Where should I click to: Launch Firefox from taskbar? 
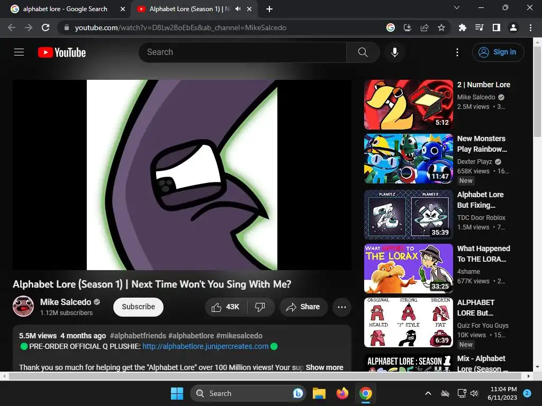pyautogui.click(x=342, y=393)
